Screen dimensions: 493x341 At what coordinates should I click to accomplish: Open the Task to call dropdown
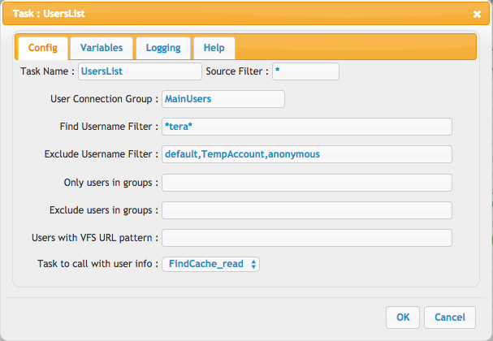point(210,264)
